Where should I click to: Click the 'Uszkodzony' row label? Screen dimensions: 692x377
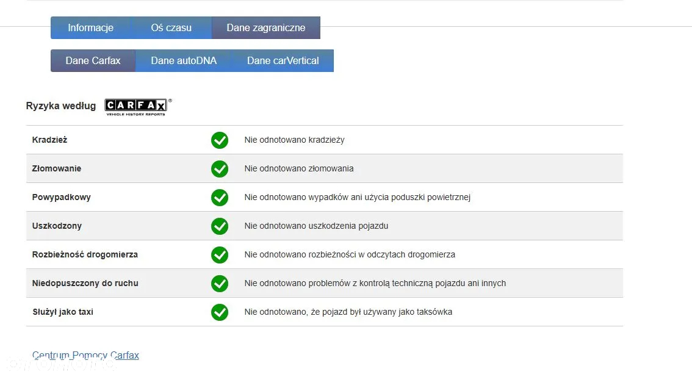(57, 226)
